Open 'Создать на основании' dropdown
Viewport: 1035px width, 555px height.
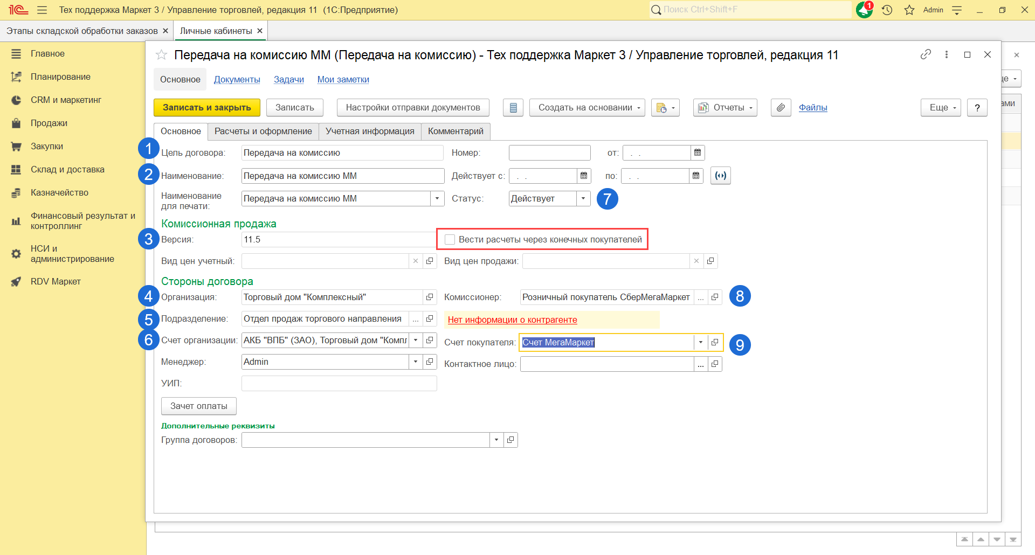pos(587,108)
